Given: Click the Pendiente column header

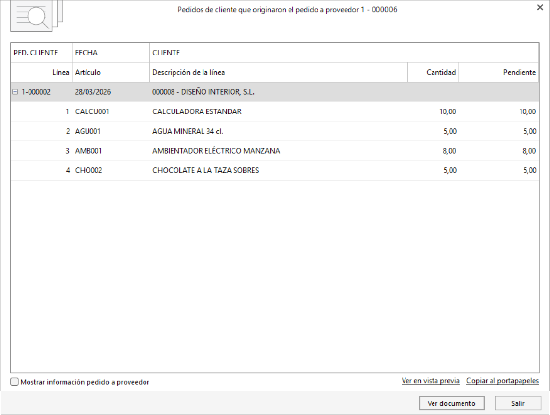Looking at the screenshot, I should click(499, 73).
